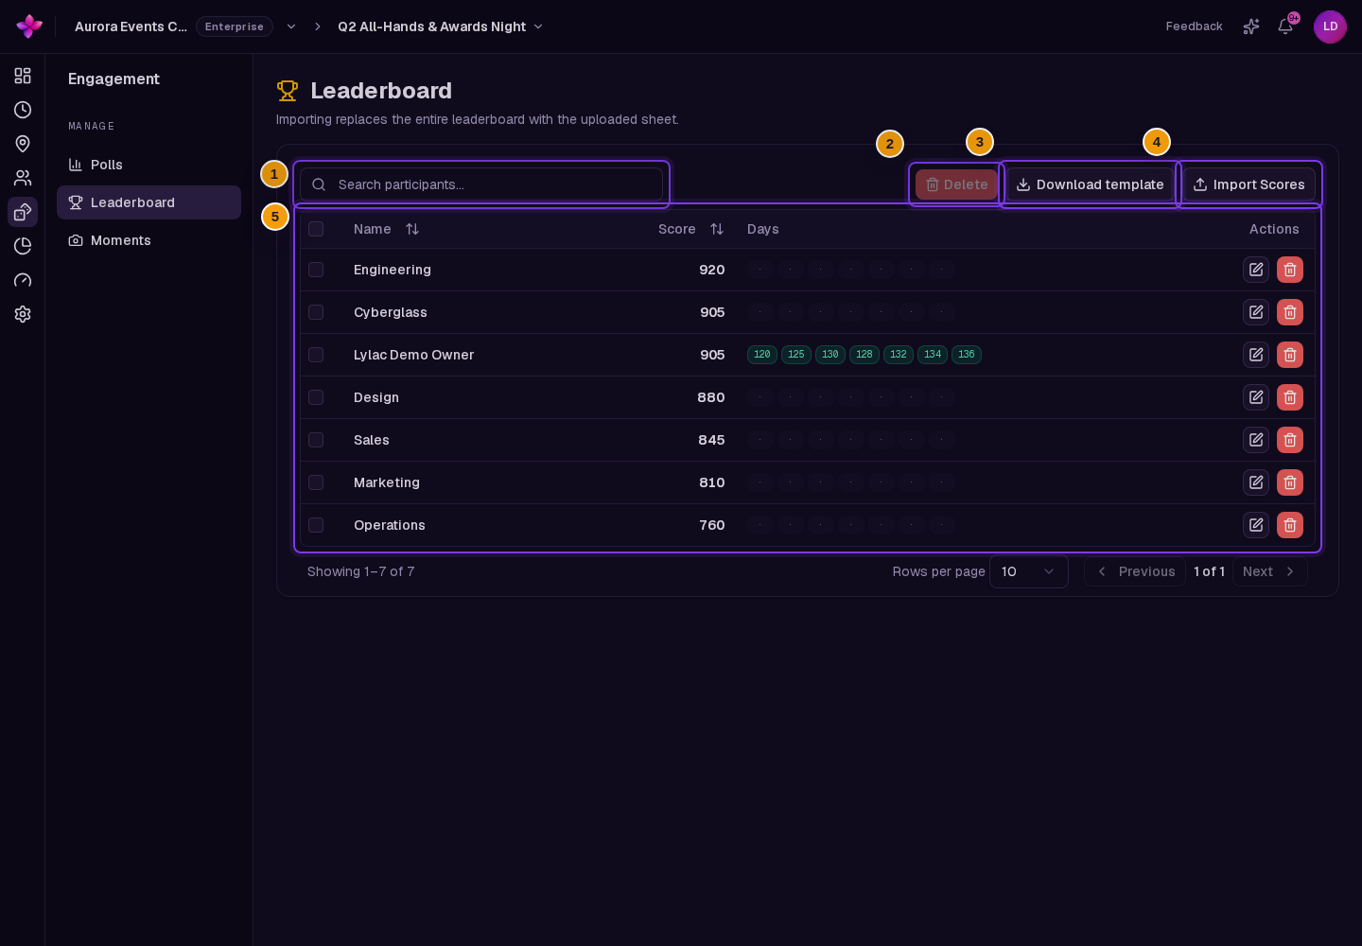
Task: Toggle the select-all checkbox in table header
Action: click(x=316, y=229)
